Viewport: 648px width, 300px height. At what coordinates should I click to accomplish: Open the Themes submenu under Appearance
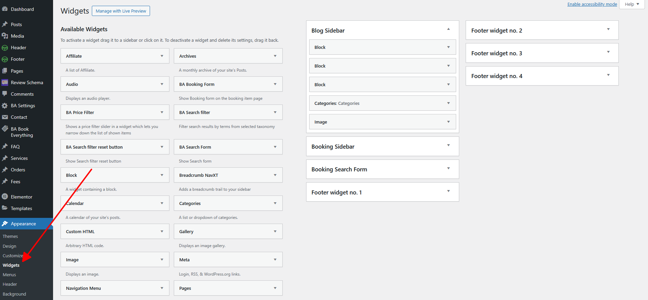(x=10, y=236)
